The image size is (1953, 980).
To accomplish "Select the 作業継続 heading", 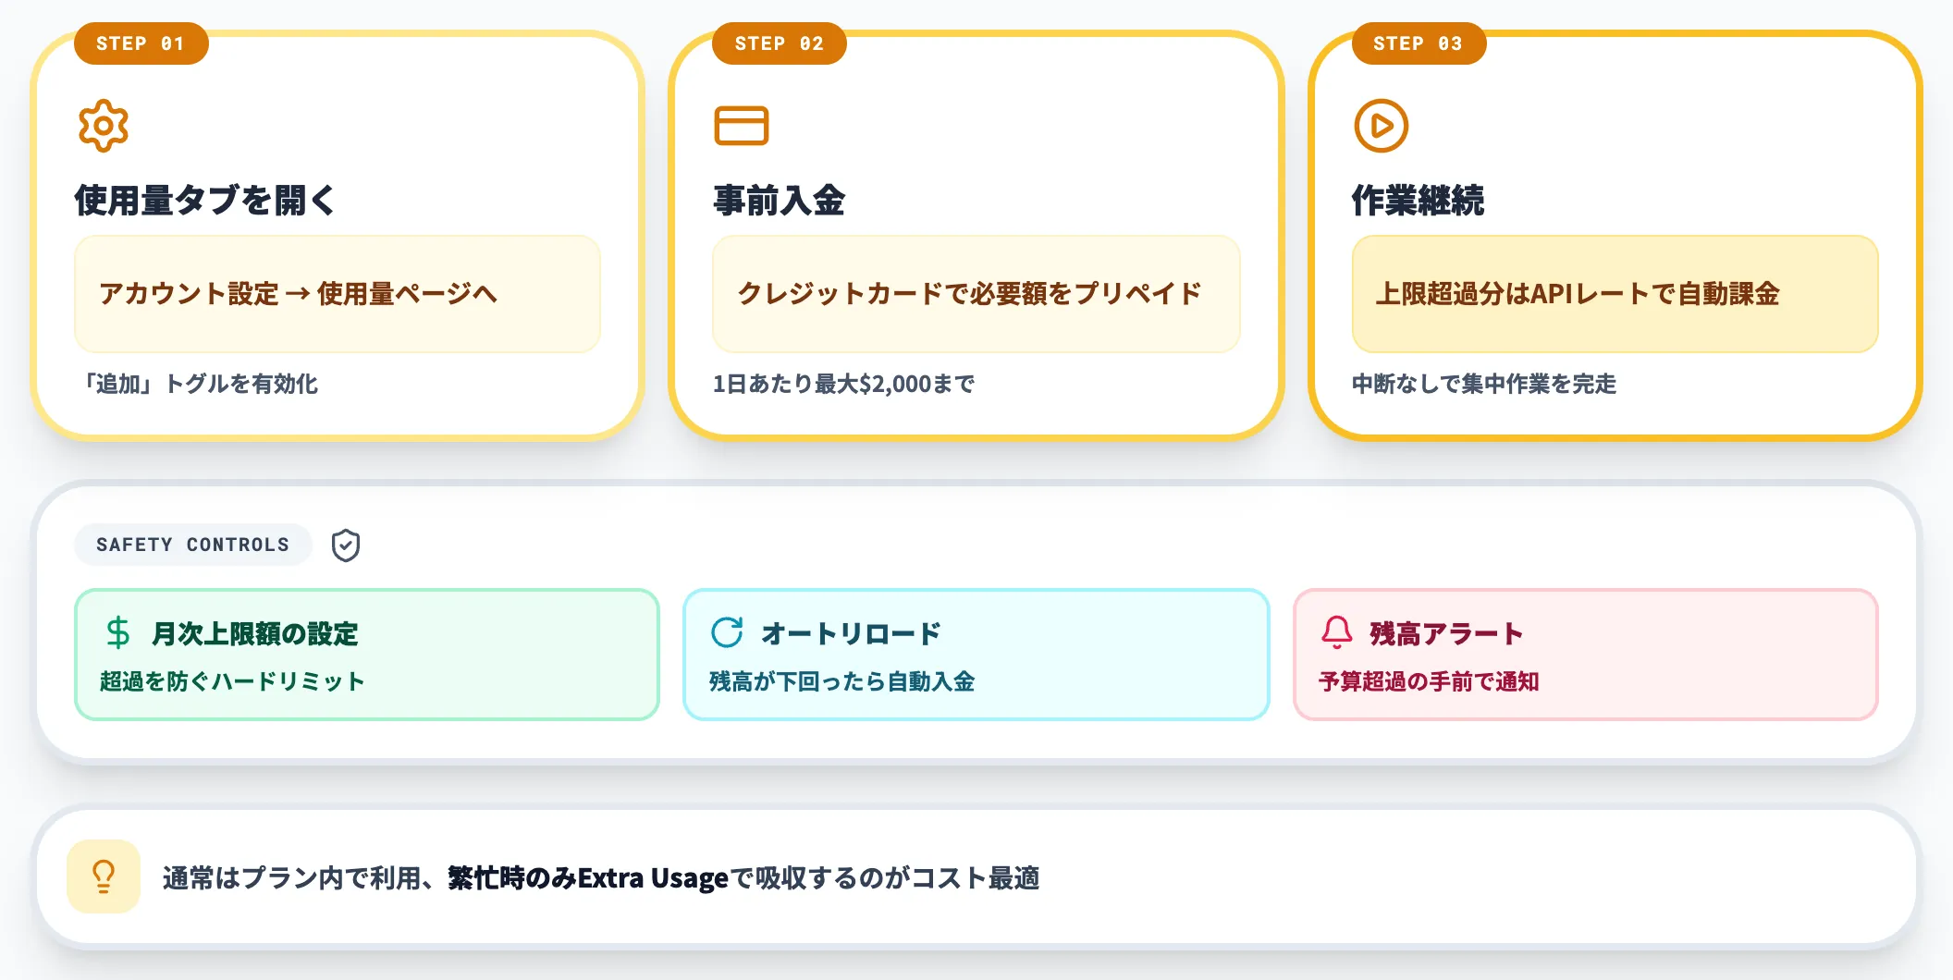I will coord(1419,200).
